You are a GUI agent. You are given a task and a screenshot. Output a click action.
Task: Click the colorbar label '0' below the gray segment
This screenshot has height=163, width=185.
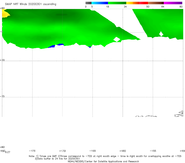click(x=86, y=7)
